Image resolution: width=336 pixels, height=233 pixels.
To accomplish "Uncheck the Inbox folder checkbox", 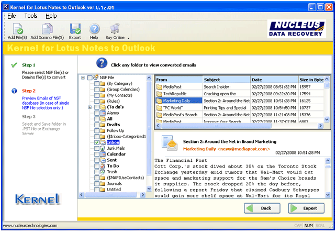I will click(97, 142).
